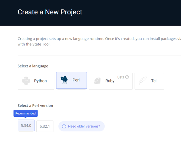Click the exclamation icon beside older versions

pyautogui.click(x=64, y=126)
